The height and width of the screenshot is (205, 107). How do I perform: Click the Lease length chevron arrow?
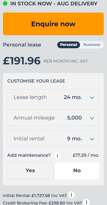point(92,98)
